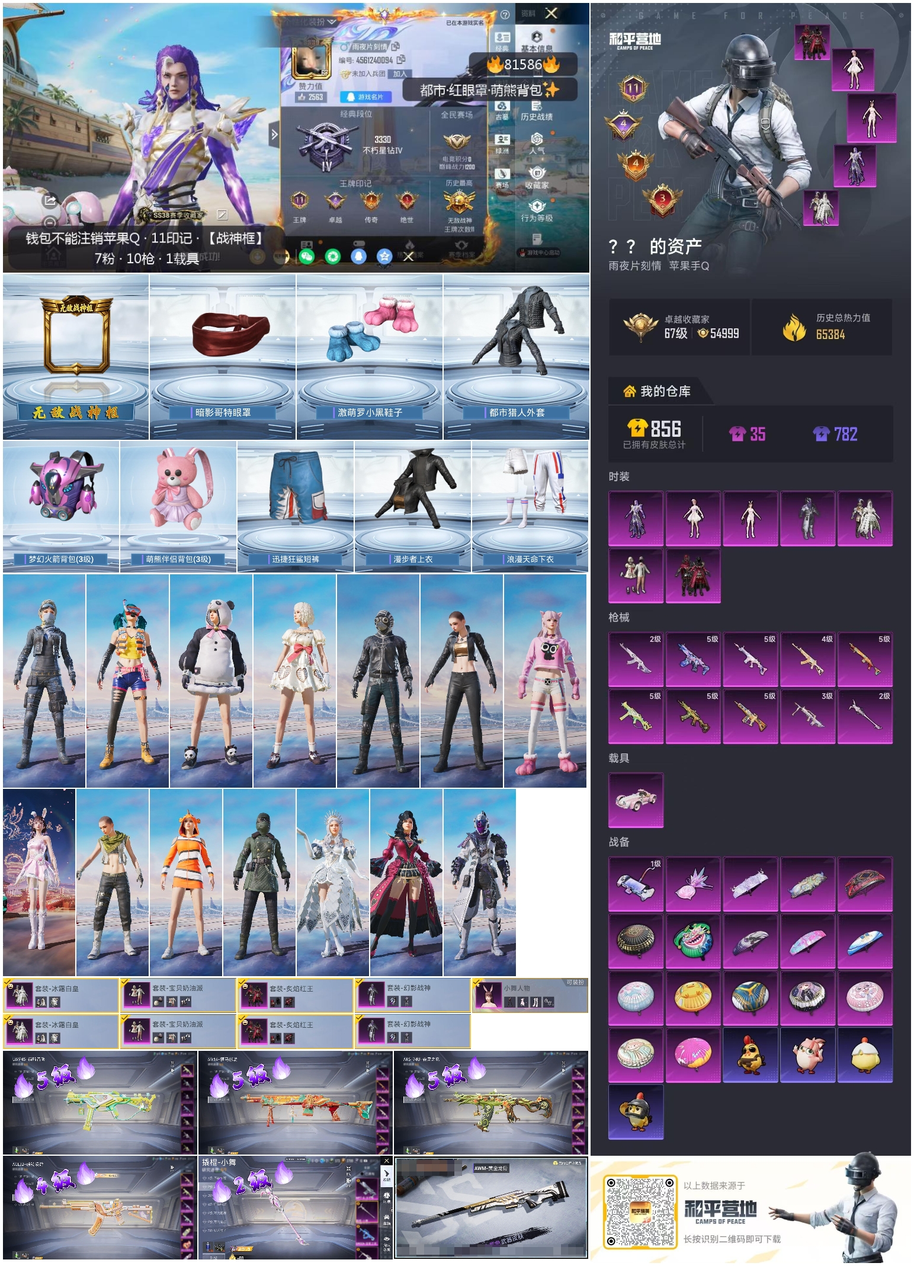This screenshot has width=914, height=1266.
Task: Switch to the 人气 tab
Action: point(537,143)
